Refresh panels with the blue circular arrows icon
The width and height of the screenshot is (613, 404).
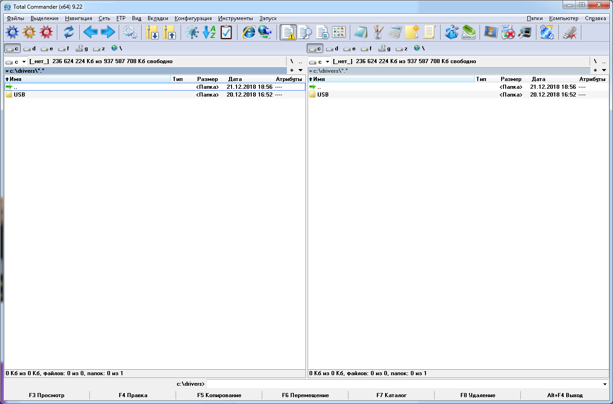click(69, 32)
